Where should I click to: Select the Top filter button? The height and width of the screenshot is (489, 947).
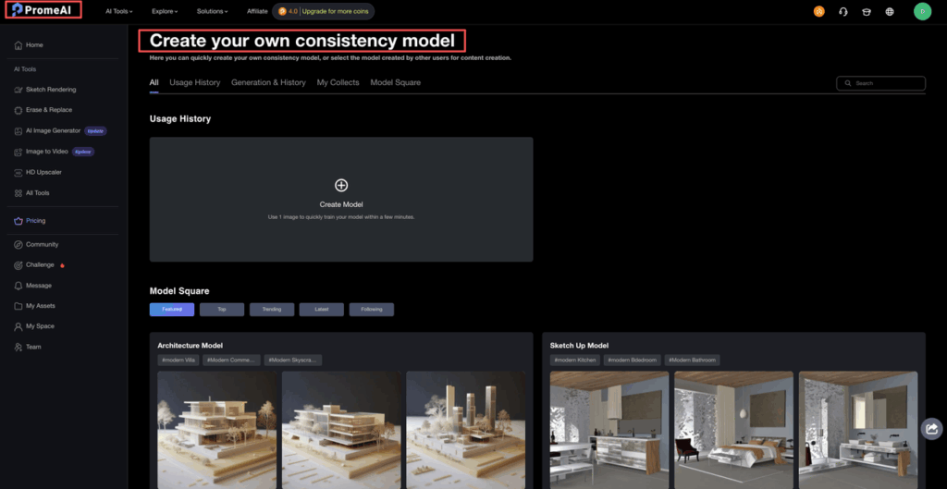click(222, 310)
